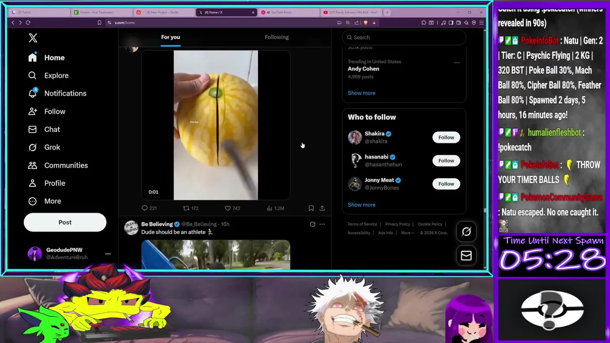Open account menu dots beside GeodudePNW
This screenshot has width=610, height=343.
108,253
